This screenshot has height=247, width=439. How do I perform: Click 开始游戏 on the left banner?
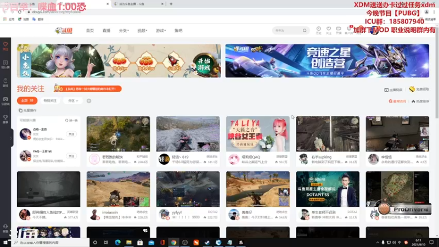pos(204,65)
